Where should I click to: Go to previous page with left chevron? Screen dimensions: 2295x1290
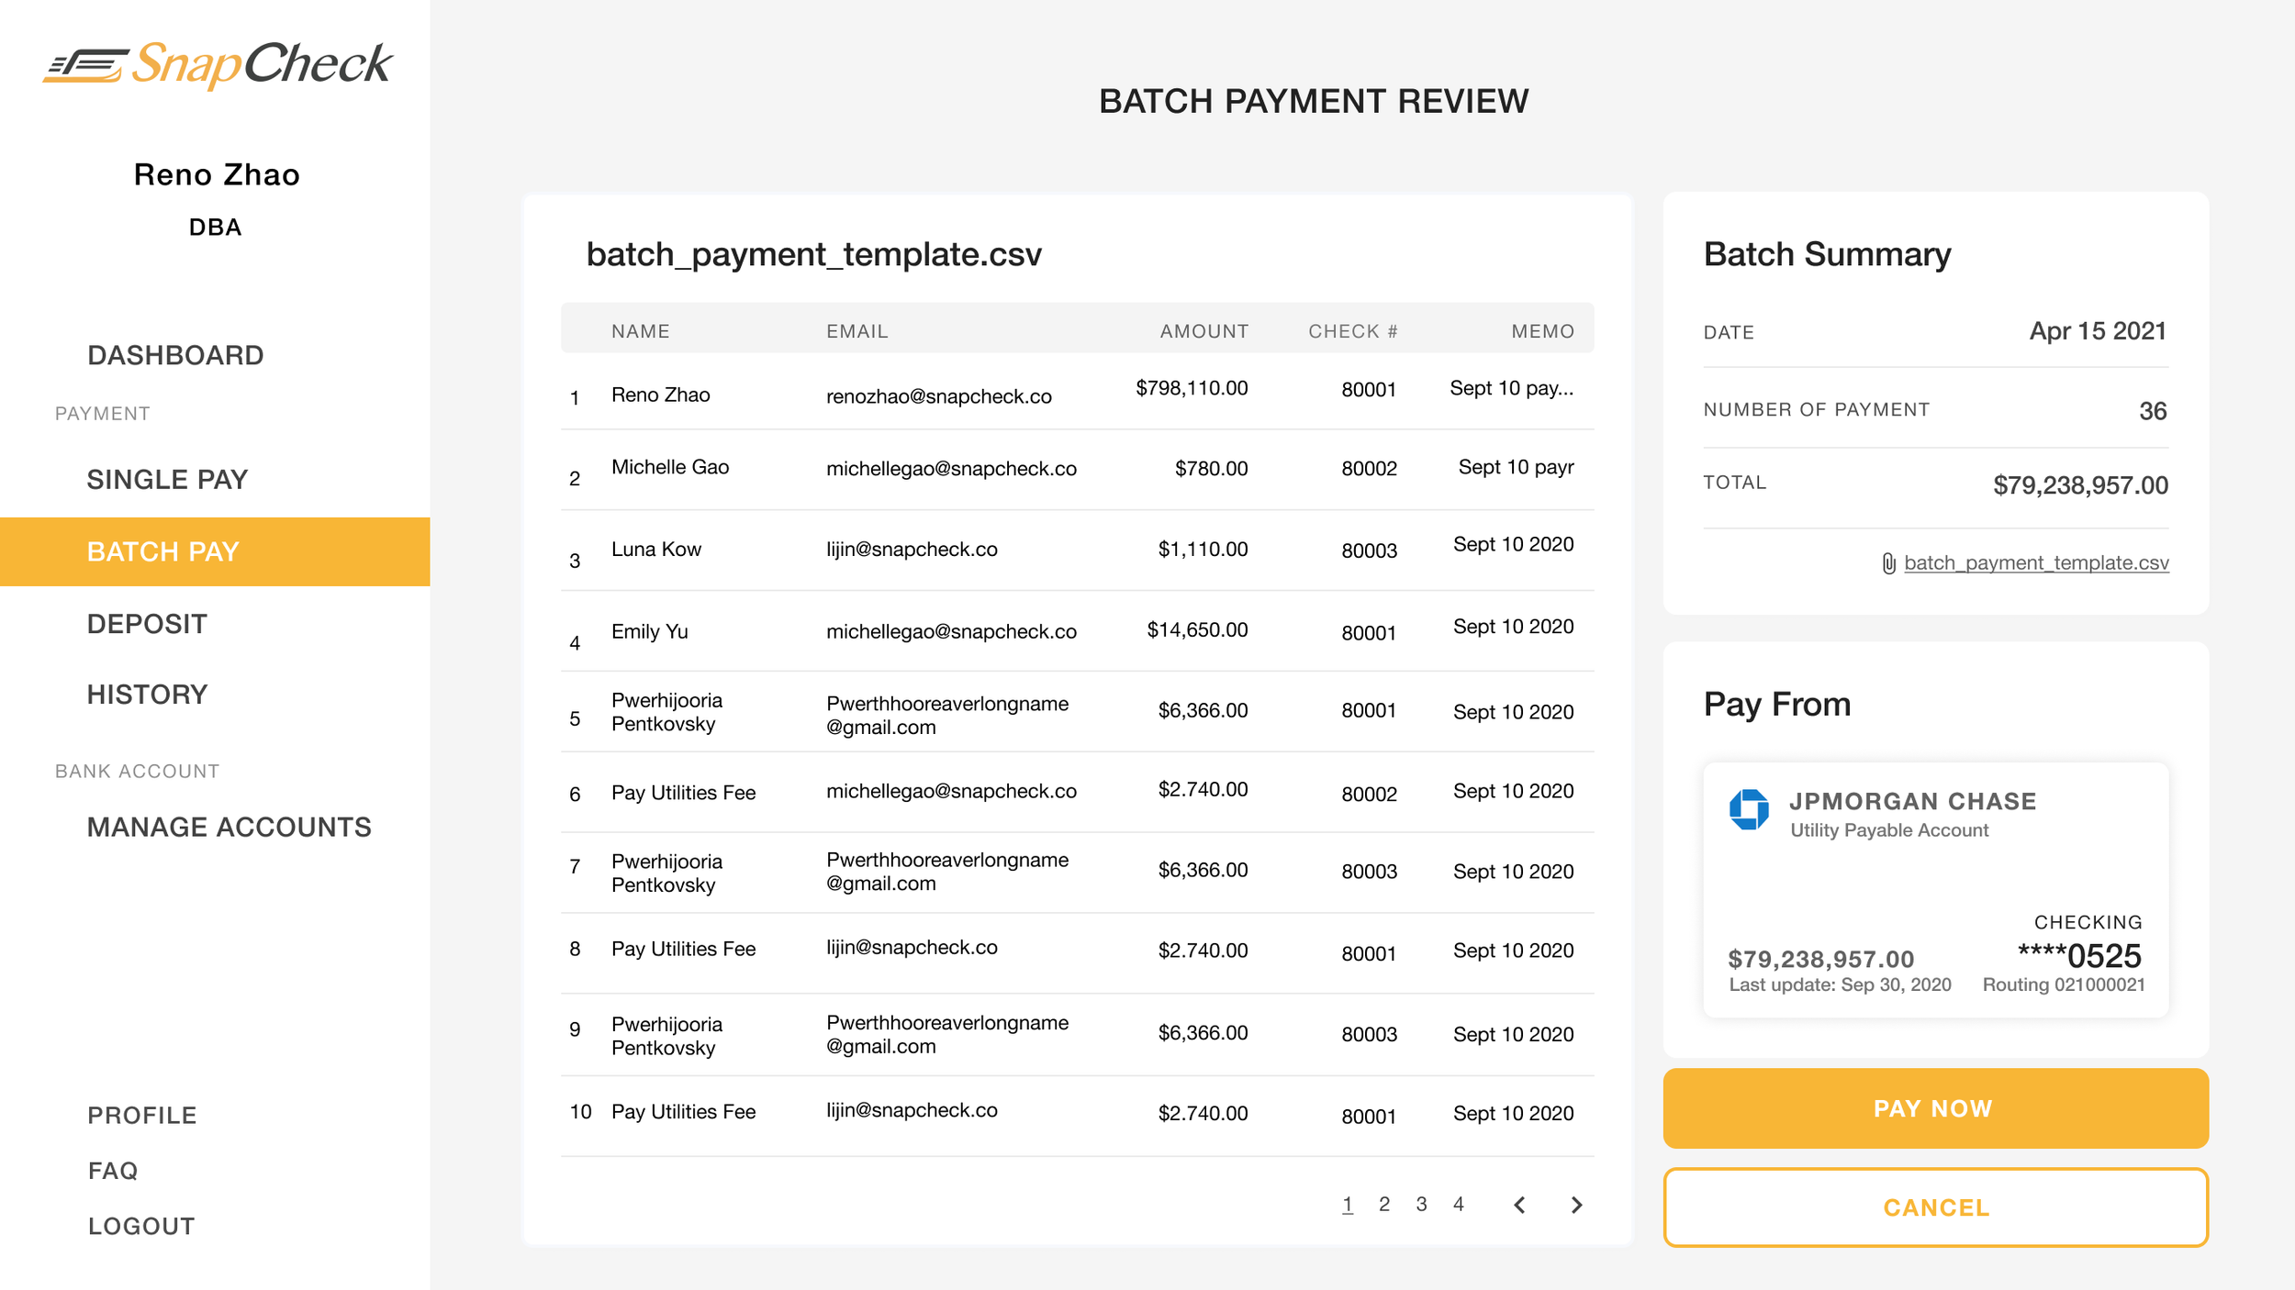click(x=1519, y=1205)
